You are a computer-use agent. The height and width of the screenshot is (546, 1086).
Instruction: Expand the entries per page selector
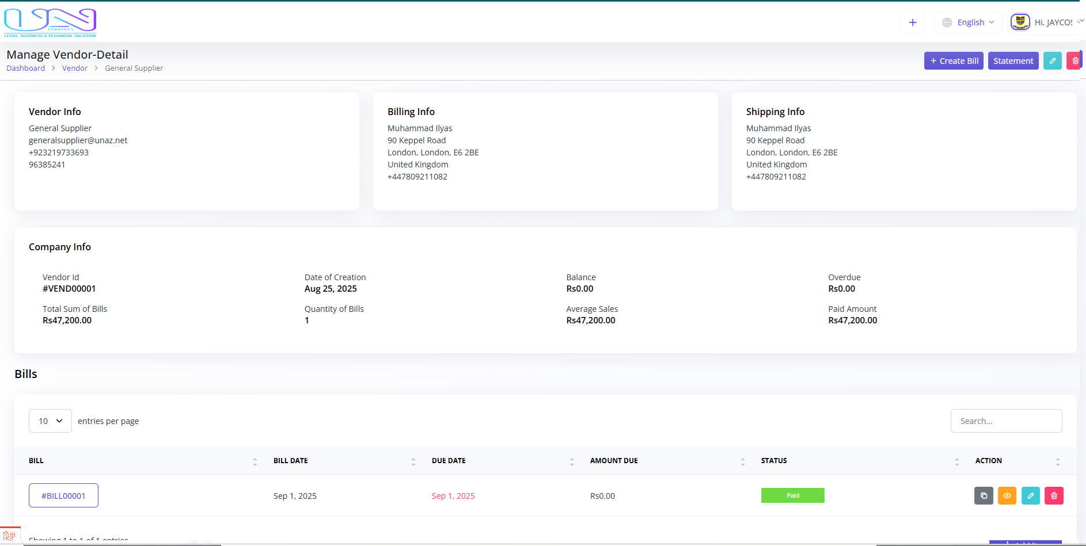tap(50, 421)
